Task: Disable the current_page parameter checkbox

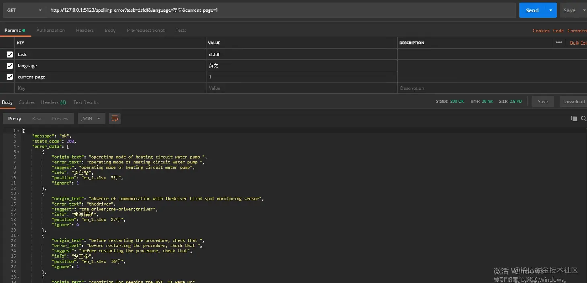Action: [10, 77]
